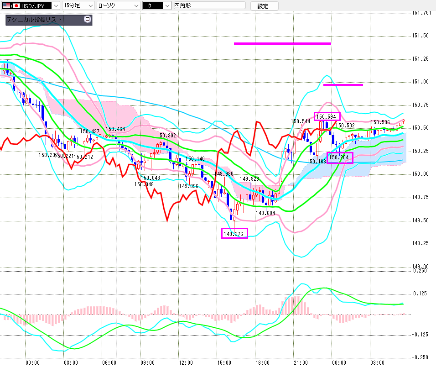
Task: Open the ローソク chart type dropdown
Action: (x=118, y=6)
